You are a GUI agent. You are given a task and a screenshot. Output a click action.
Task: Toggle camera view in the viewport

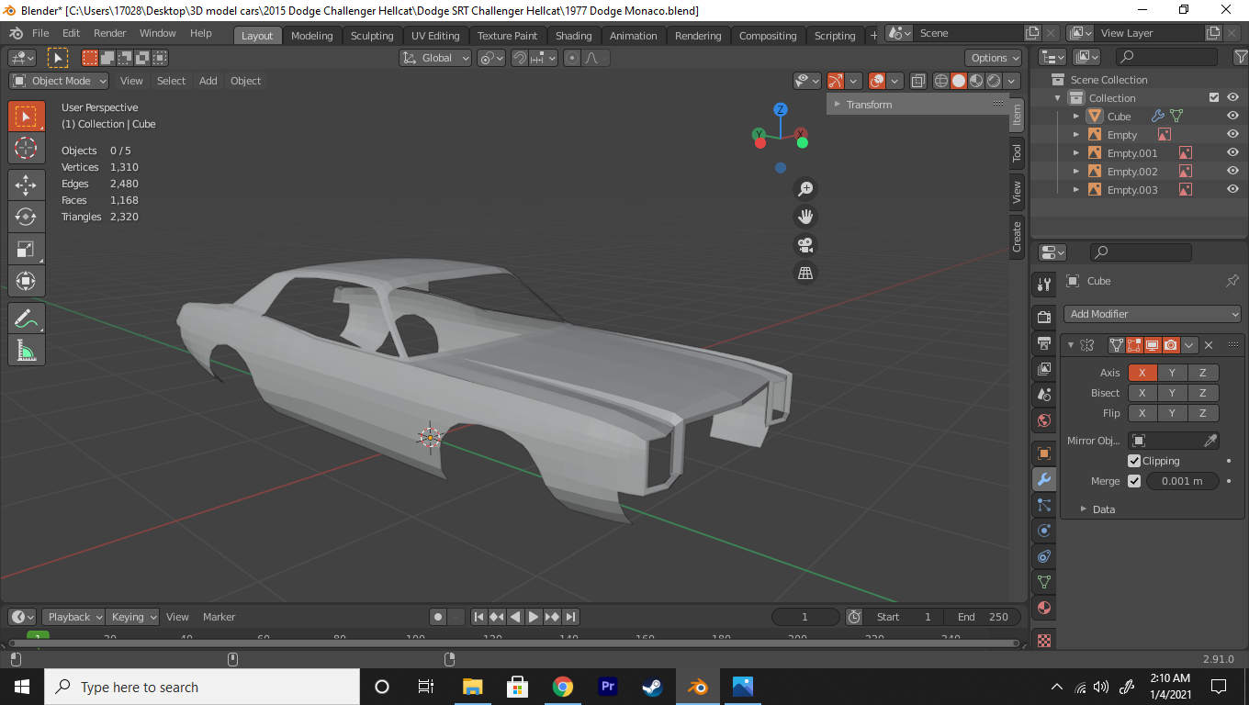coord(805,245)
